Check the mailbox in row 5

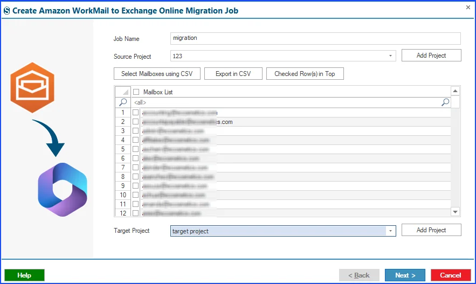click(136, 149)
